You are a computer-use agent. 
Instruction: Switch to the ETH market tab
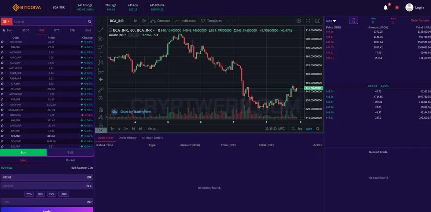(x=72, y=31)
